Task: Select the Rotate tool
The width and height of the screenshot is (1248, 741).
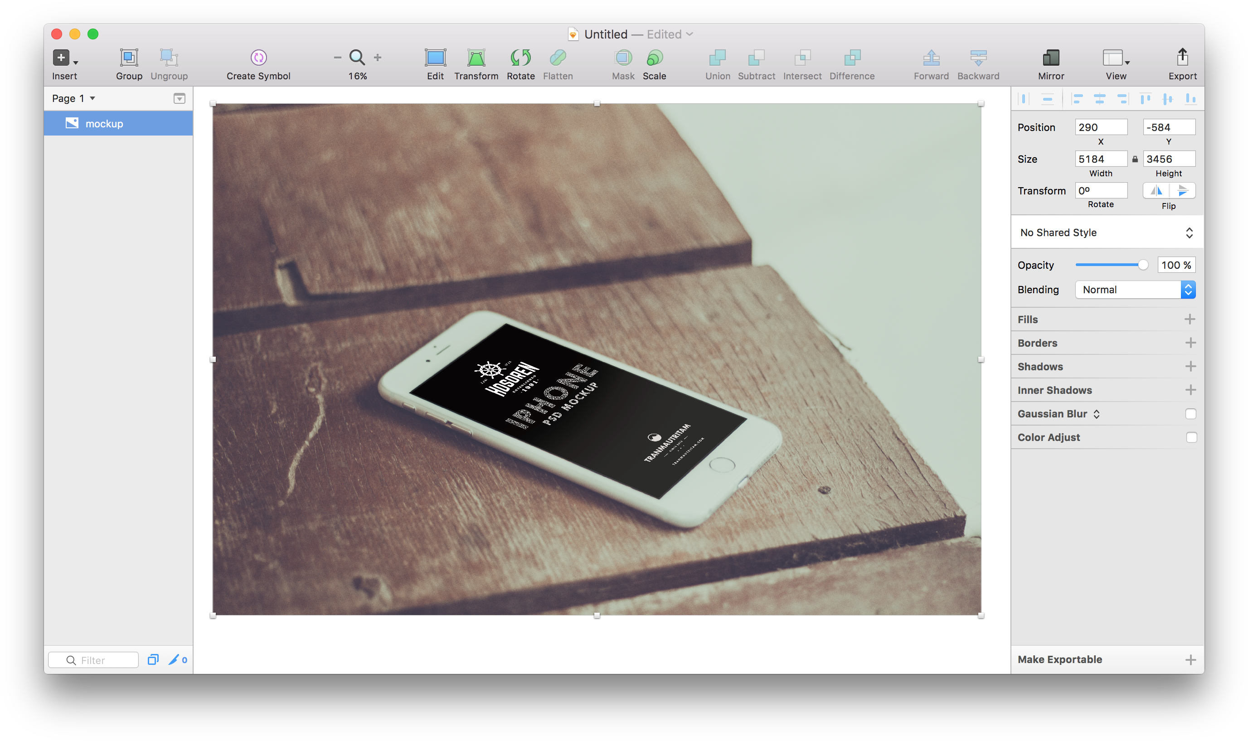Action: pos(520,58)
